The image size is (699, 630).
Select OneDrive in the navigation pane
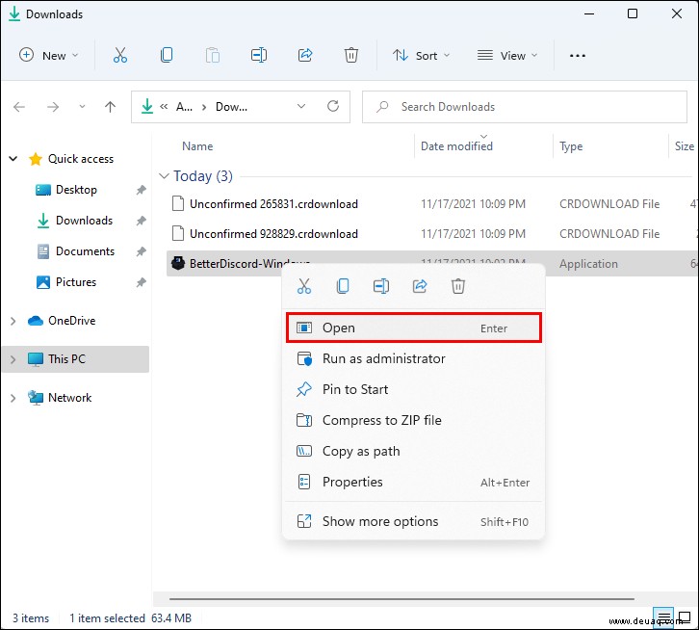(71, 321)
